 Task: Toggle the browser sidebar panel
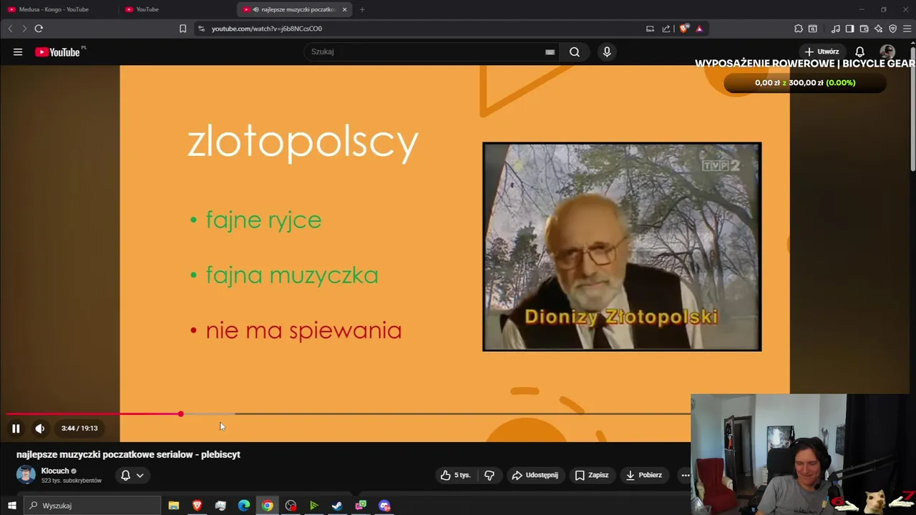849,29
